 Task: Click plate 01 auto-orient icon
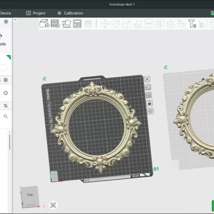tap(148, 87)
